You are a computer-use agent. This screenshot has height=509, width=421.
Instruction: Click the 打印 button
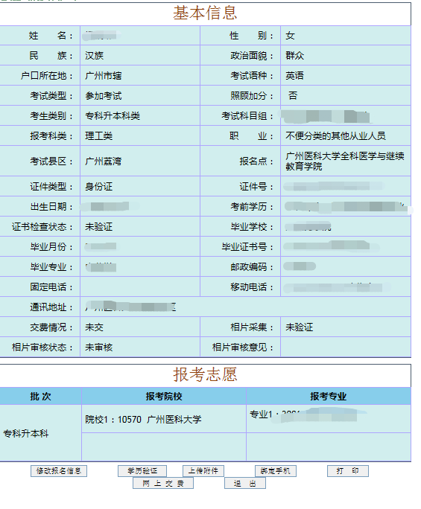click(347, 471)
